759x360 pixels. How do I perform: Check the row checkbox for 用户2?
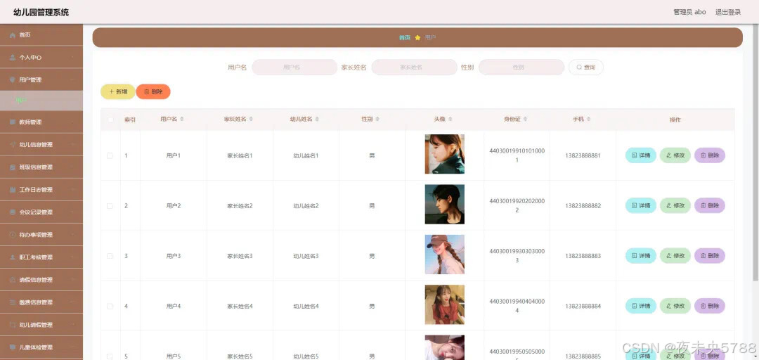point(110,206)
